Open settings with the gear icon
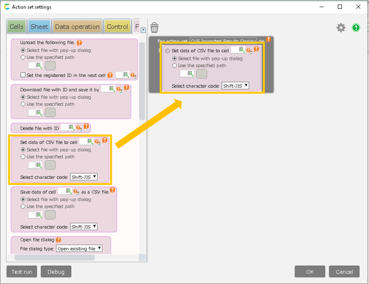This screenshot has height=284, width=369. 341,27
